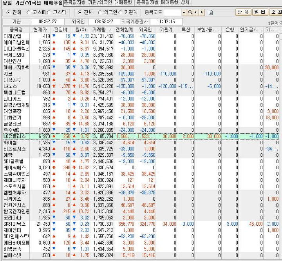Select the 배명금속 stock row
The image size is (282, 261).
coord(141,249)
